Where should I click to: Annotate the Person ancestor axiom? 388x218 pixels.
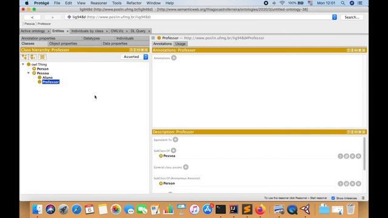346,183
